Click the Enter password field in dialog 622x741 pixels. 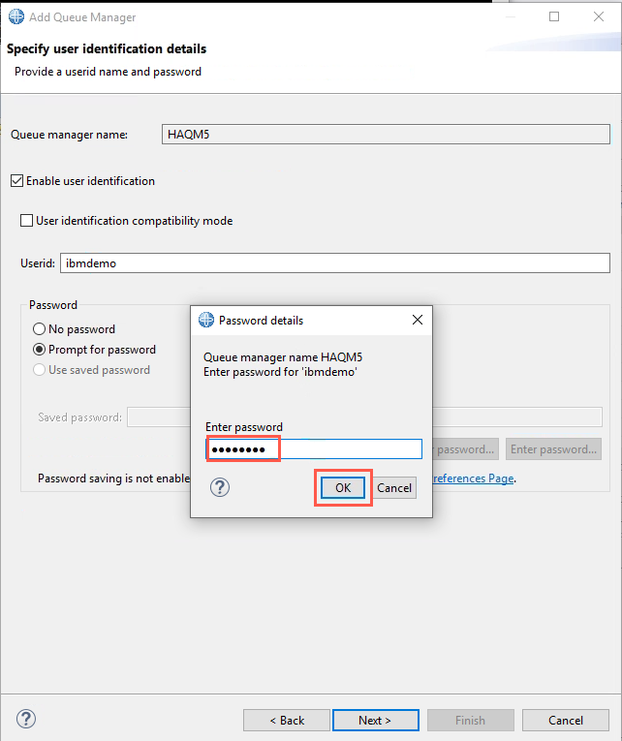click(x=314, y=448)
